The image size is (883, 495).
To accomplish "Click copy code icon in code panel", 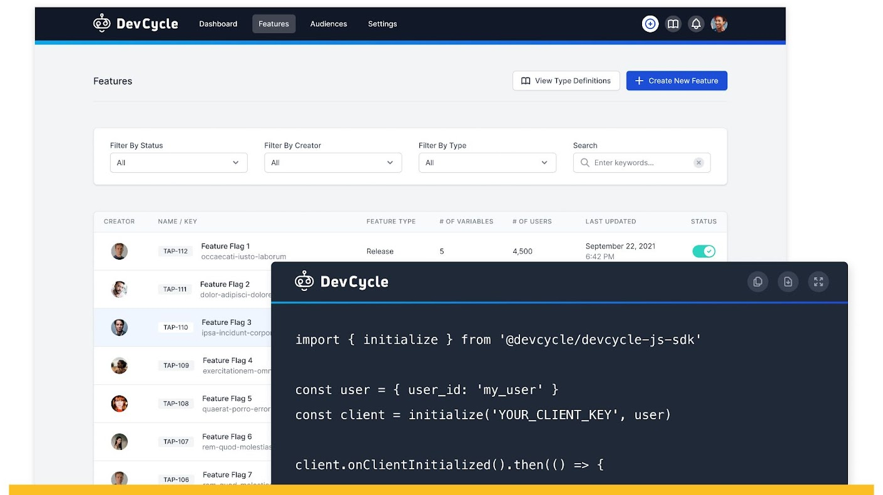I will pyautogui.click(x=757, y=282).
